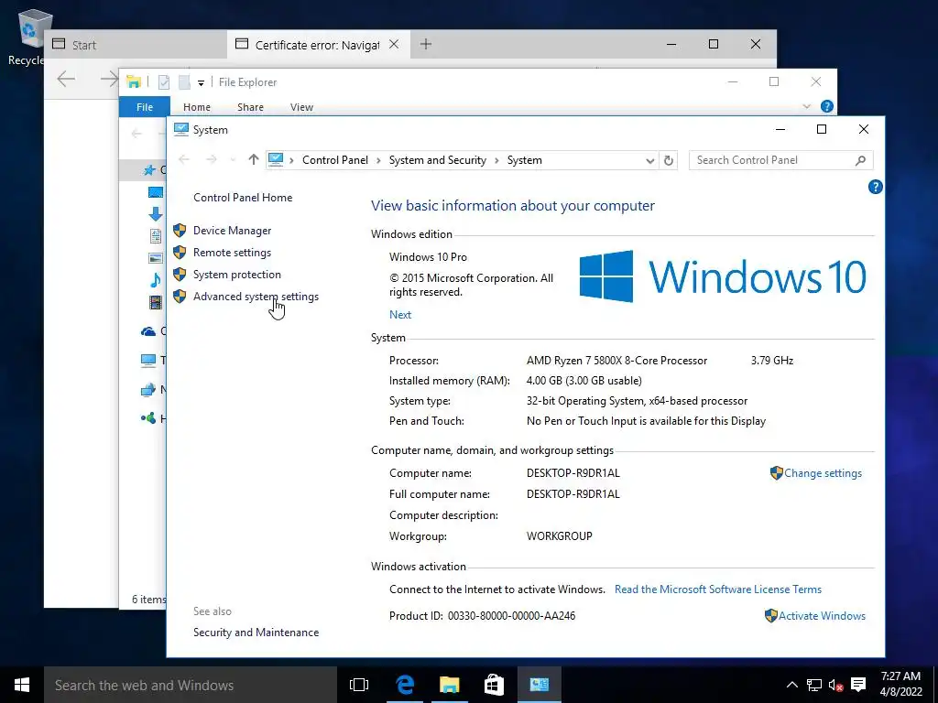Open File Explorer from the taskbar
938x703 pixels.
click(x=449, y=685)
